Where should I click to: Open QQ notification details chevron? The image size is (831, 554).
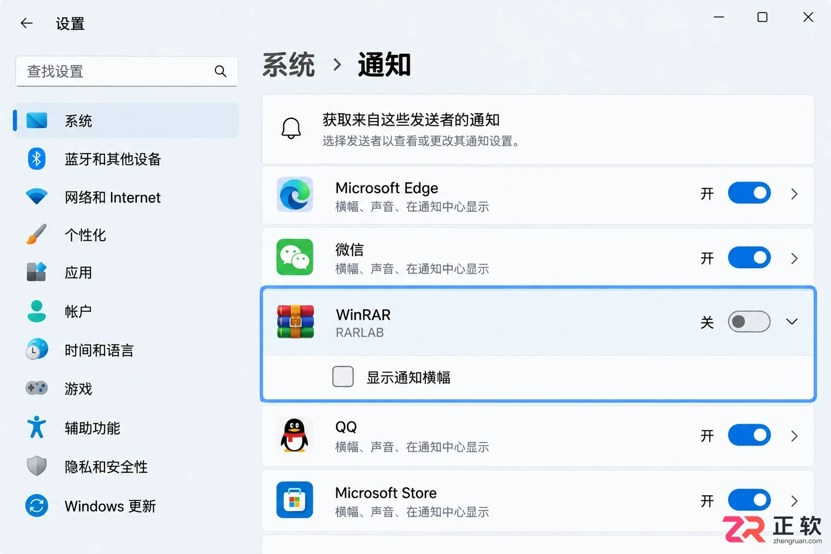click(794, 436)
